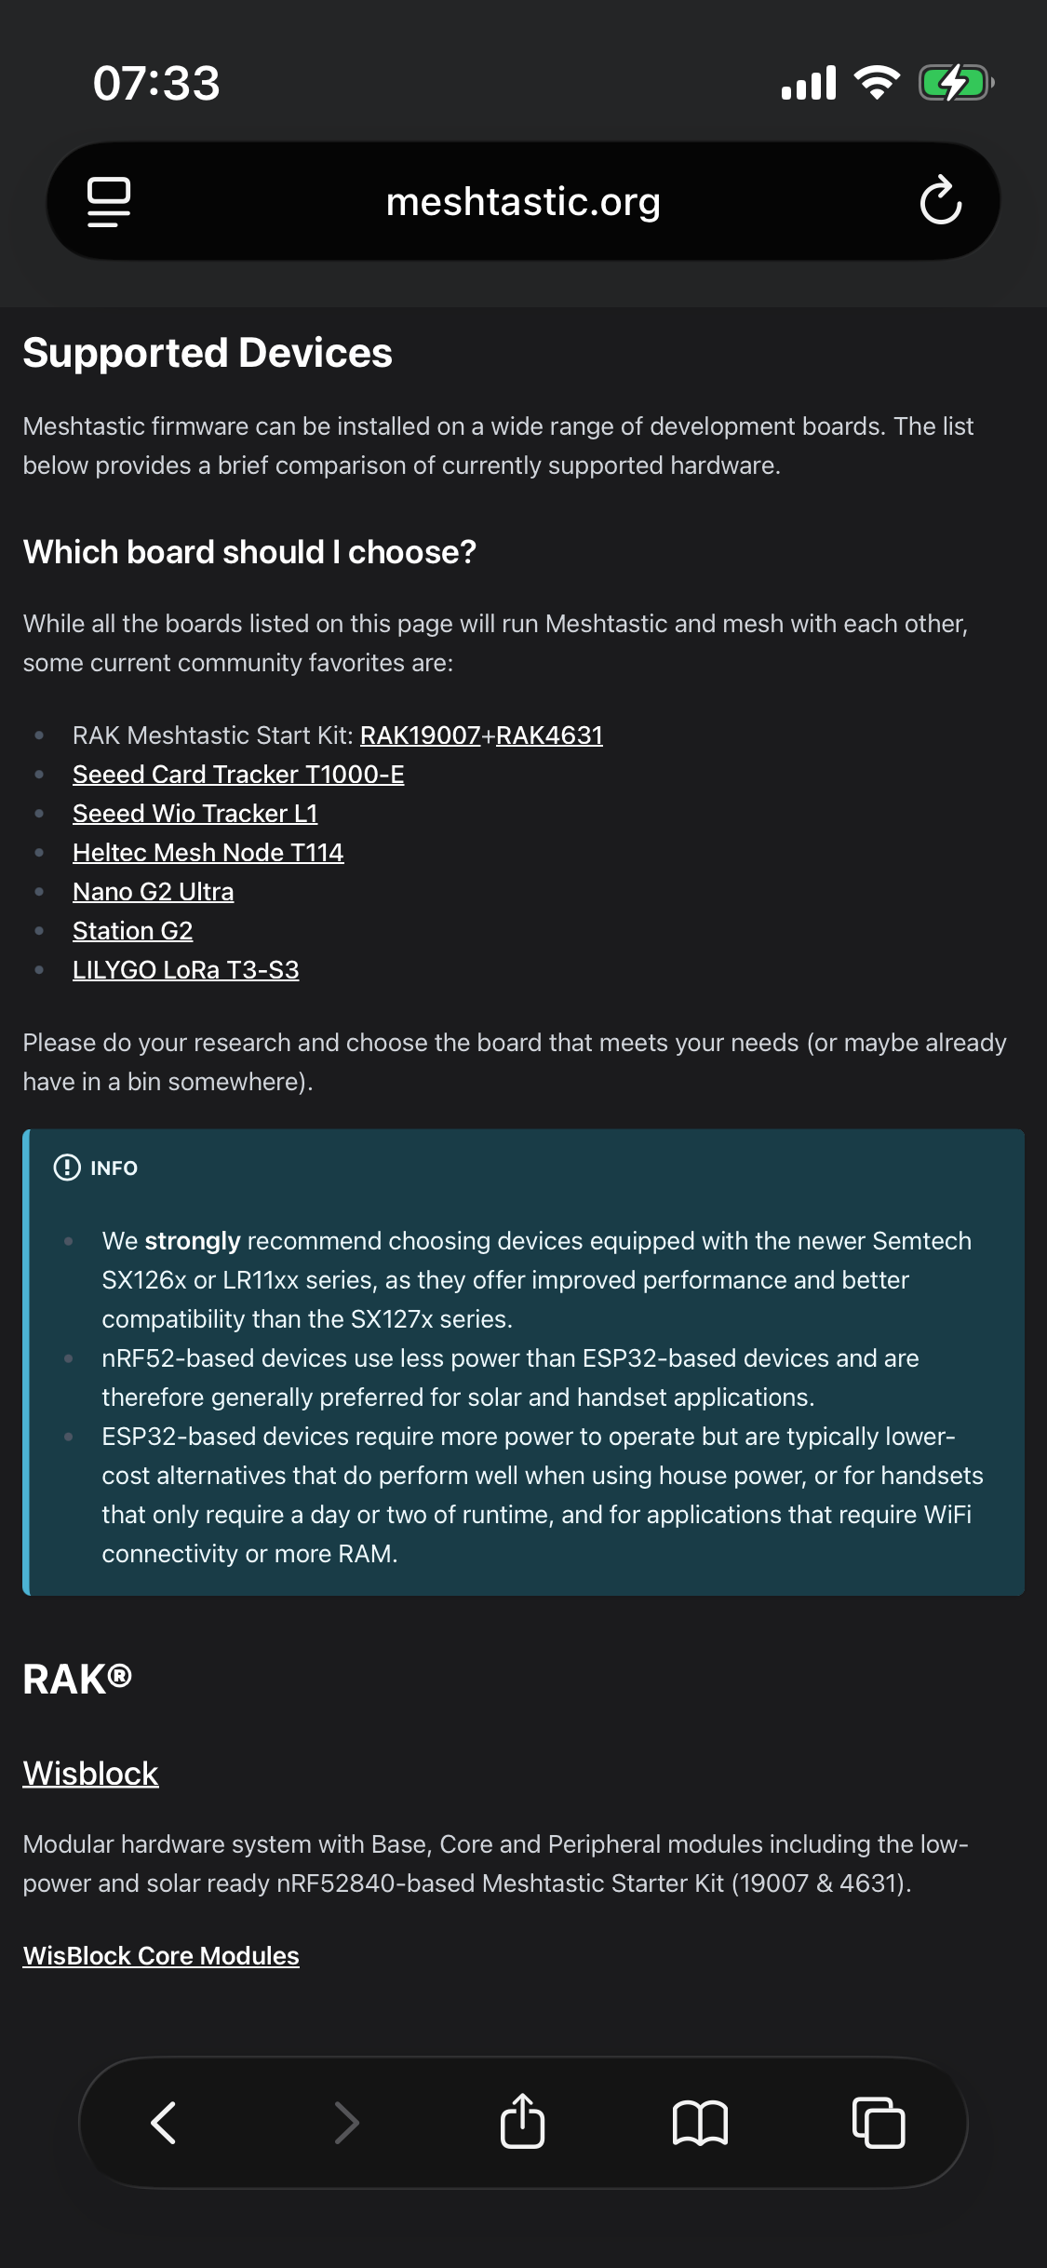Open the RAK4631 link
Screen dimensions: 1047x2268
pos(549,736)
